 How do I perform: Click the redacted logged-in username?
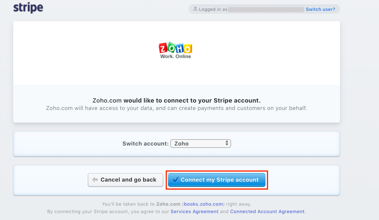[x=266, y=9]
